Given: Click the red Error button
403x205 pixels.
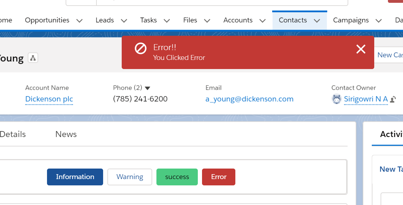Looking at the screenshot, I should [x=219, y=177].
